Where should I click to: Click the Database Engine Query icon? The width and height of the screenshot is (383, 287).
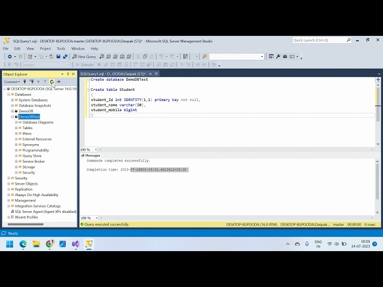pos(102,57)
